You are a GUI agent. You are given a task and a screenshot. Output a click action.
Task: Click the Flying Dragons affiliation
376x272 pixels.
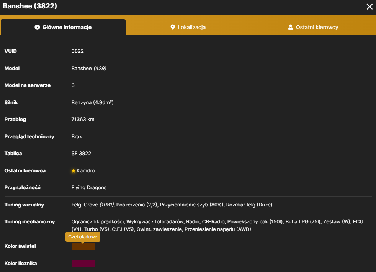89,188
